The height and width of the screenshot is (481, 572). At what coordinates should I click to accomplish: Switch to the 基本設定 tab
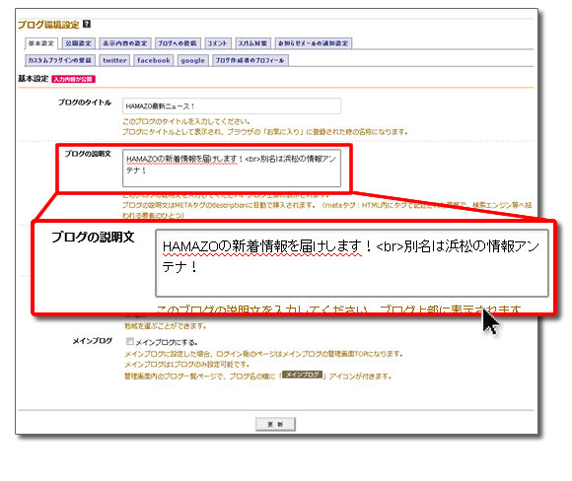pyautogui.click(x=41, y=43)
